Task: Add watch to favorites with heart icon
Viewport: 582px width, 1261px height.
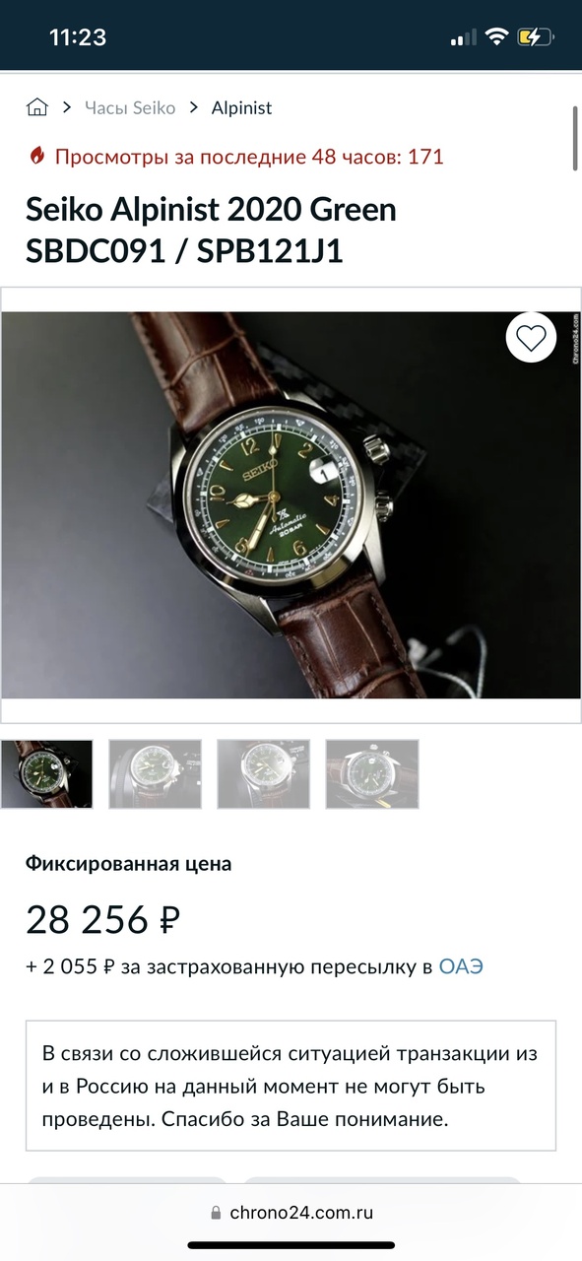Action: point(531,339)
